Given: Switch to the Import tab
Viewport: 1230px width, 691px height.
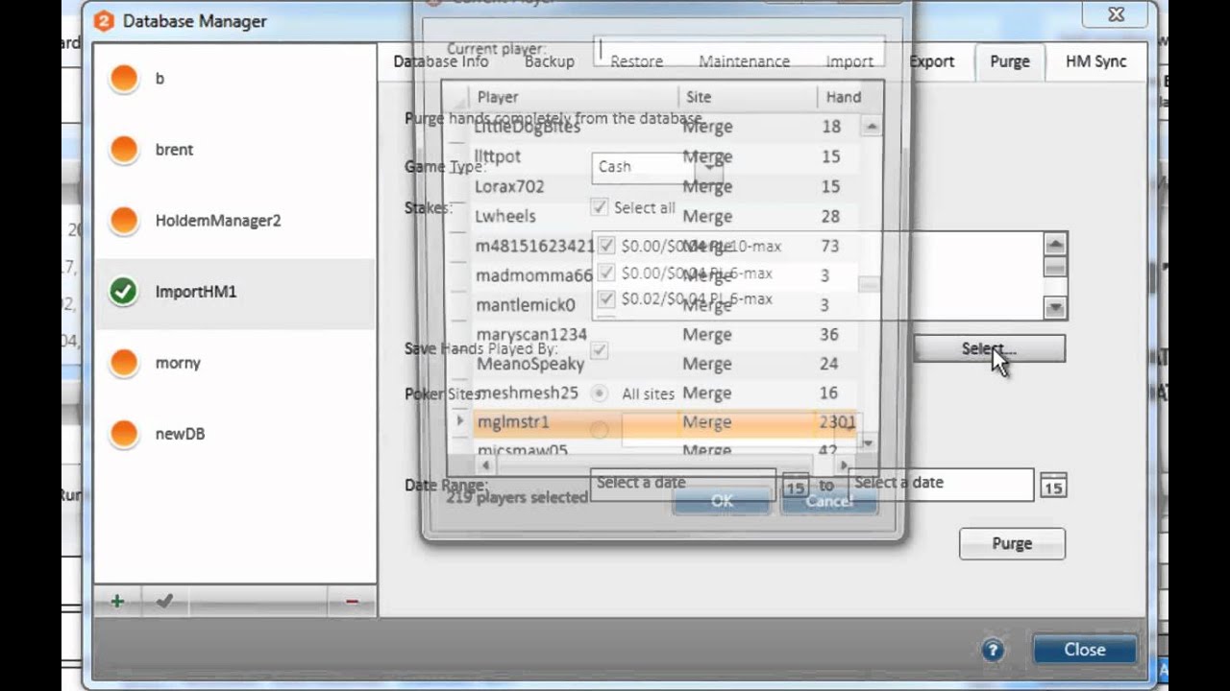Looking at the screenshot, I should pyautogui.click(x=849, y=61).
